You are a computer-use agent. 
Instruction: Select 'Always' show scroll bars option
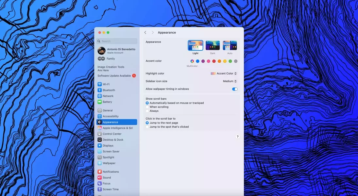point(147,111)
